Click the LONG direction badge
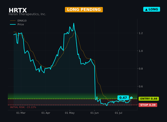 pyautogui.click(x=152, y=9)
